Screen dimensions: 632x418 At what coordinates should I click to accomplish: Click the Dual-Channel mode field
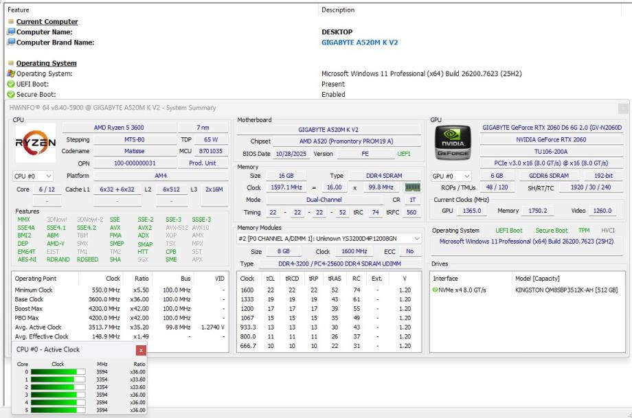(x=324, y=200)
